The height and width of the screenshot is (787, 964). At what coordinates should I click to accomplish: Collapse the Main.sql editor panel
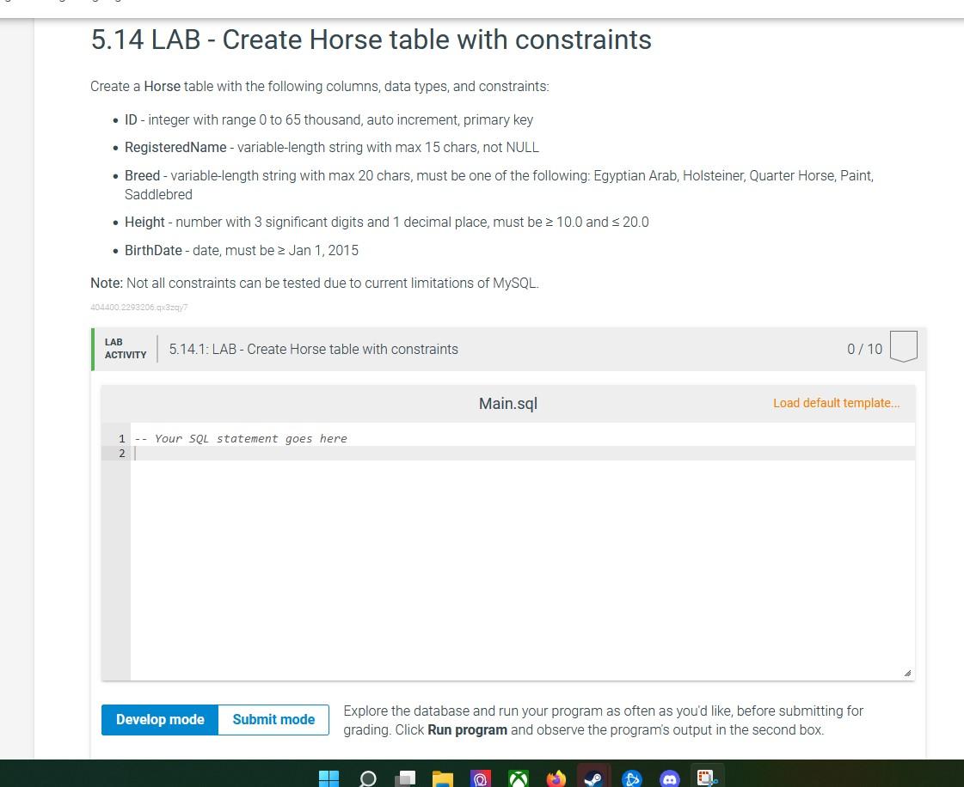909,673
